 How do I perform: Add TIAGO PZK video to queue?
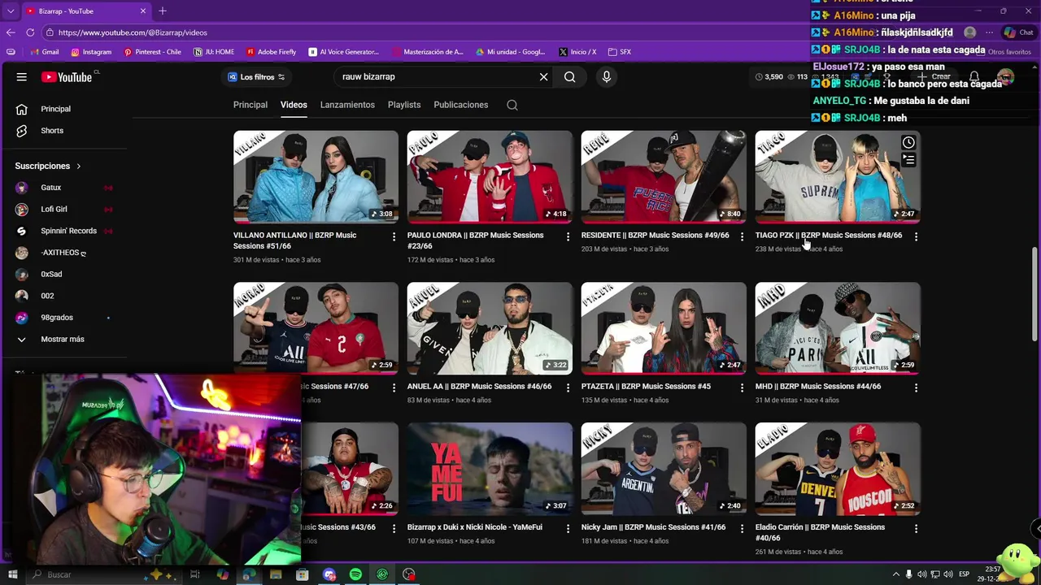click(x=908, y=160)
